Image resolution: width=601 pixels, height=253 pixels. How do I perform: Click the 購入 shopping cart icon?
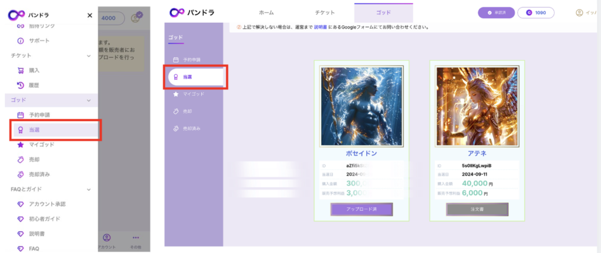pos(21,70)
